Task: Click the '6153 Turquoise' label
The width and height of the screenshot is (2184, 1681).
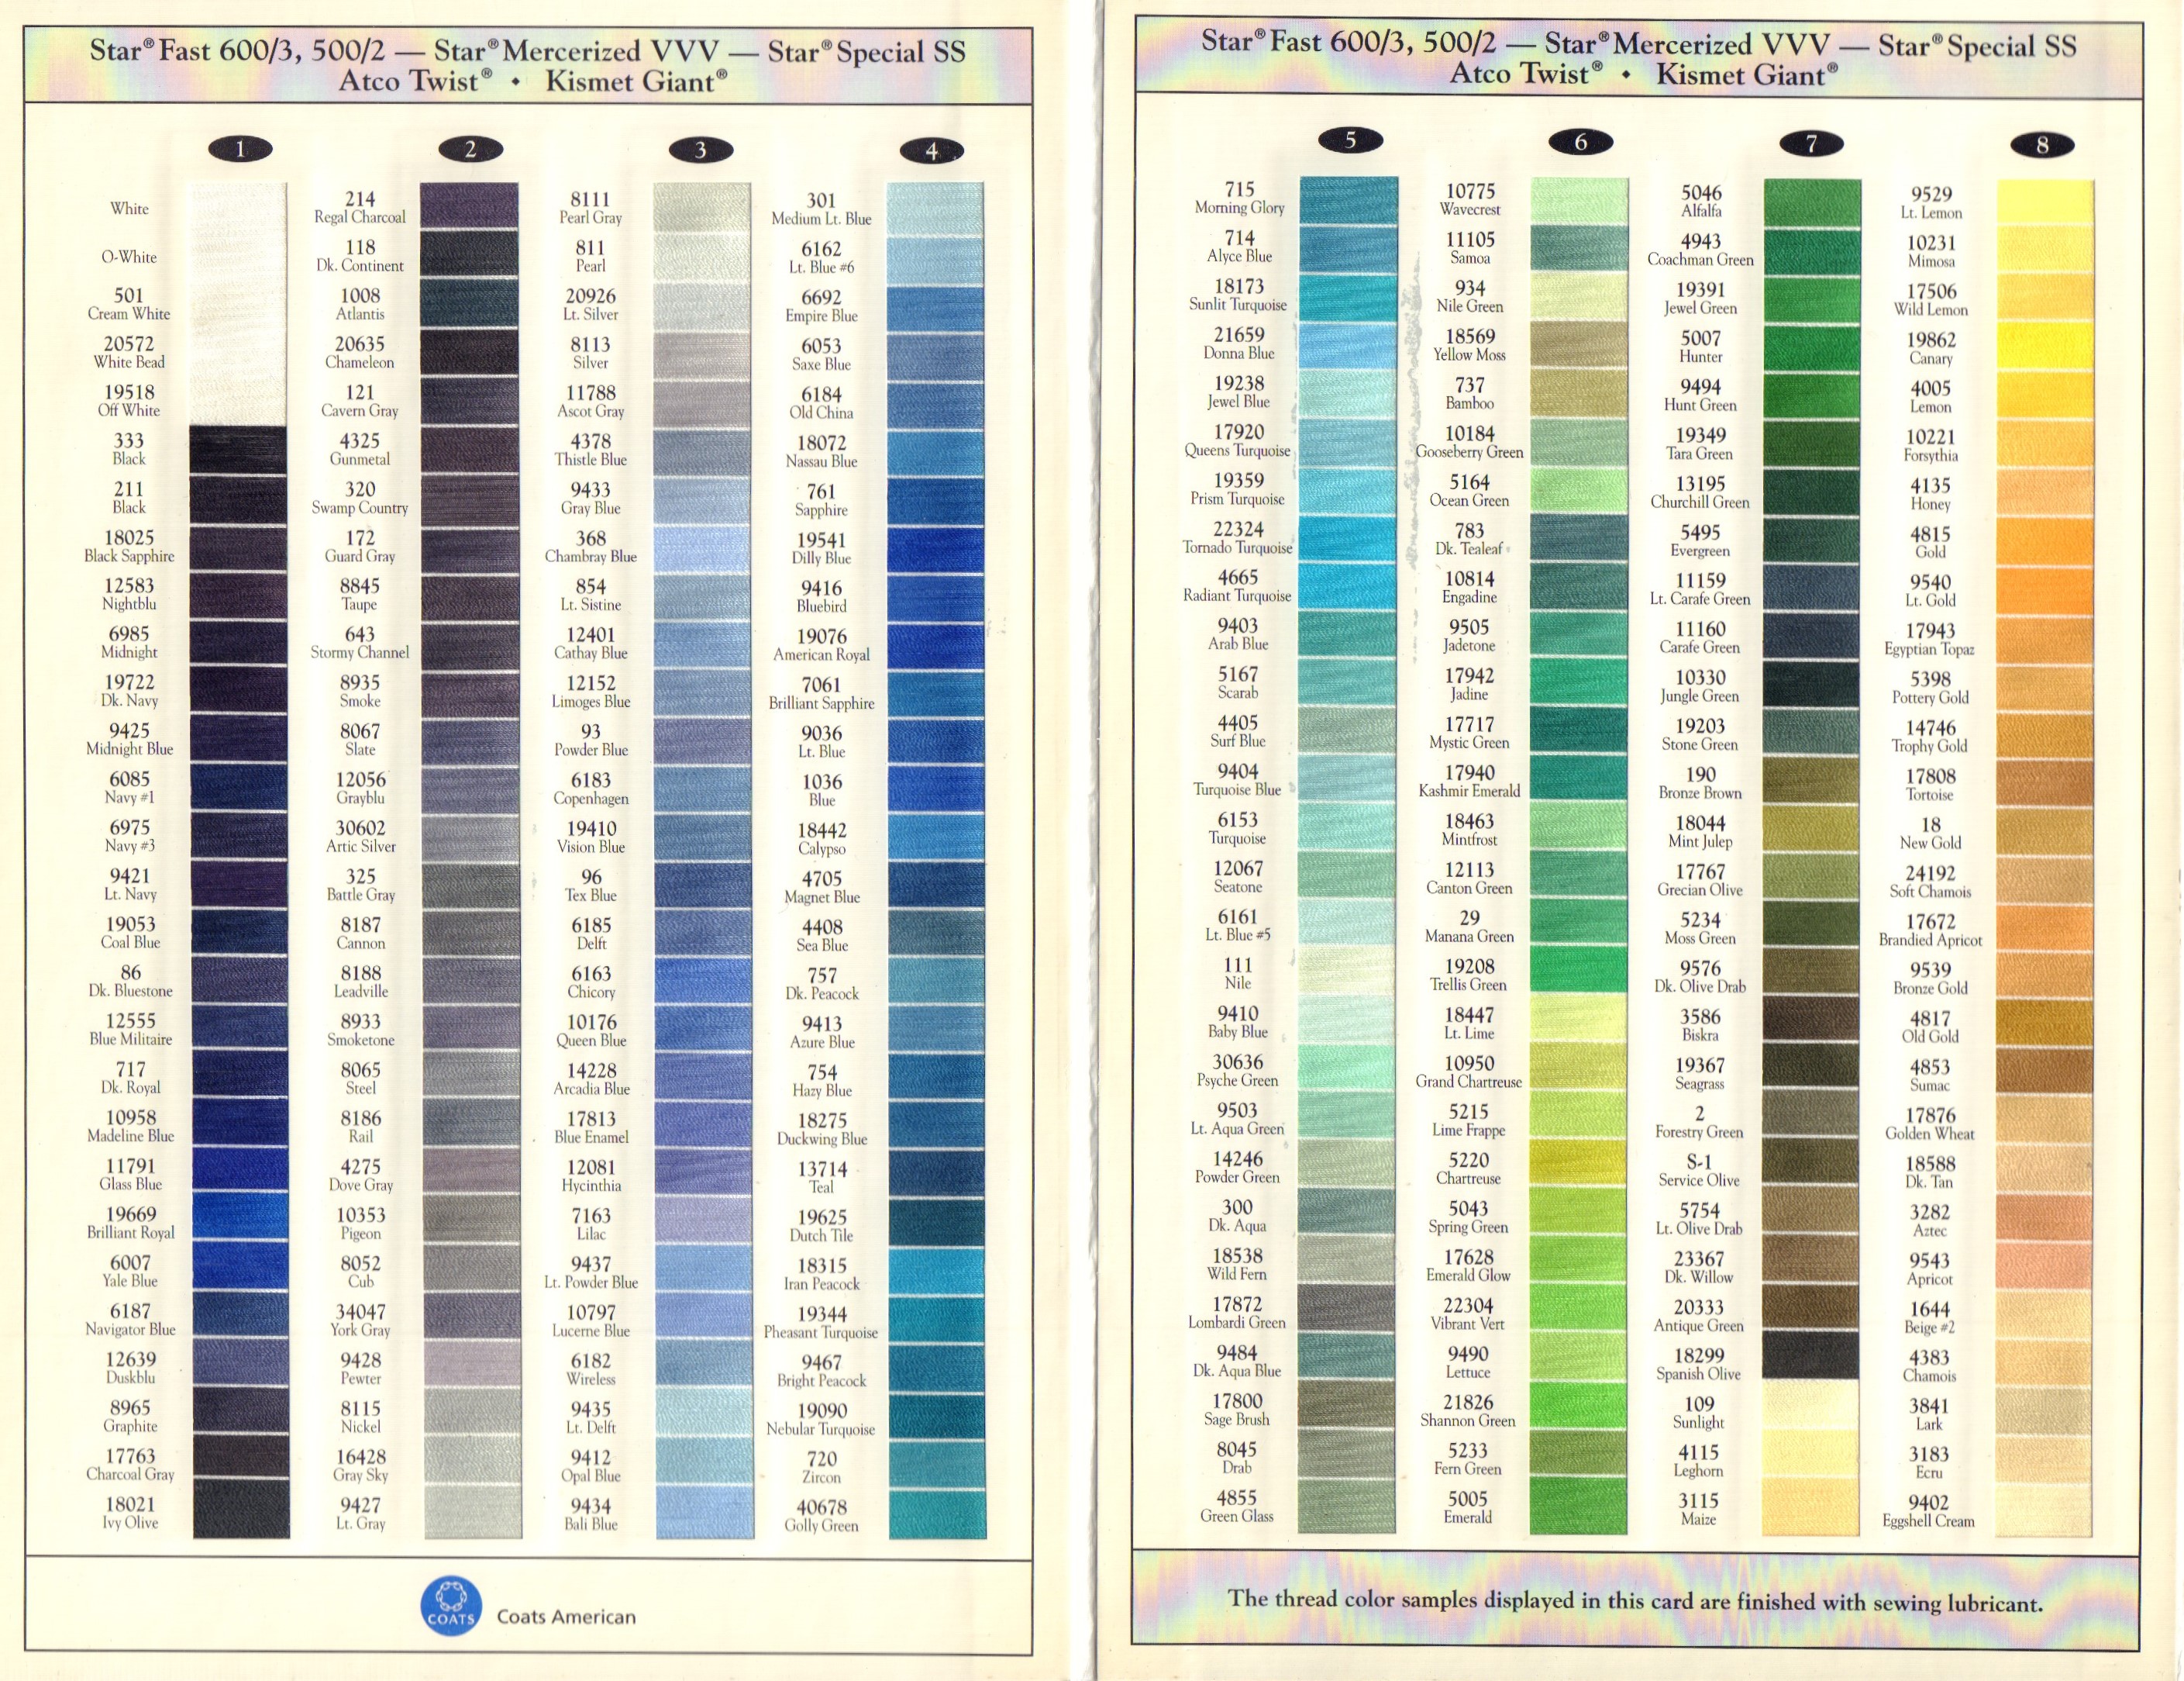Action: click(1238, 829)
